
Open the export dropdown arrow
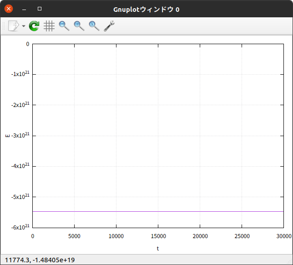click(24, 26)
